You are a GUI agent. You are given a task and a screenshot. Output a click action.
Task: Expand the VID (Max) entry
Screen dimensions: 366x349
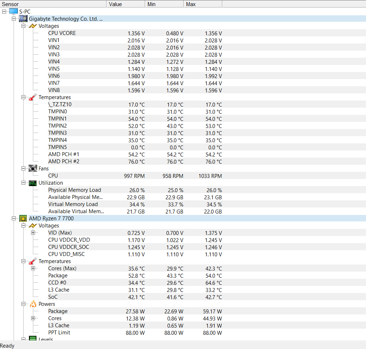(x=33, y=232)
